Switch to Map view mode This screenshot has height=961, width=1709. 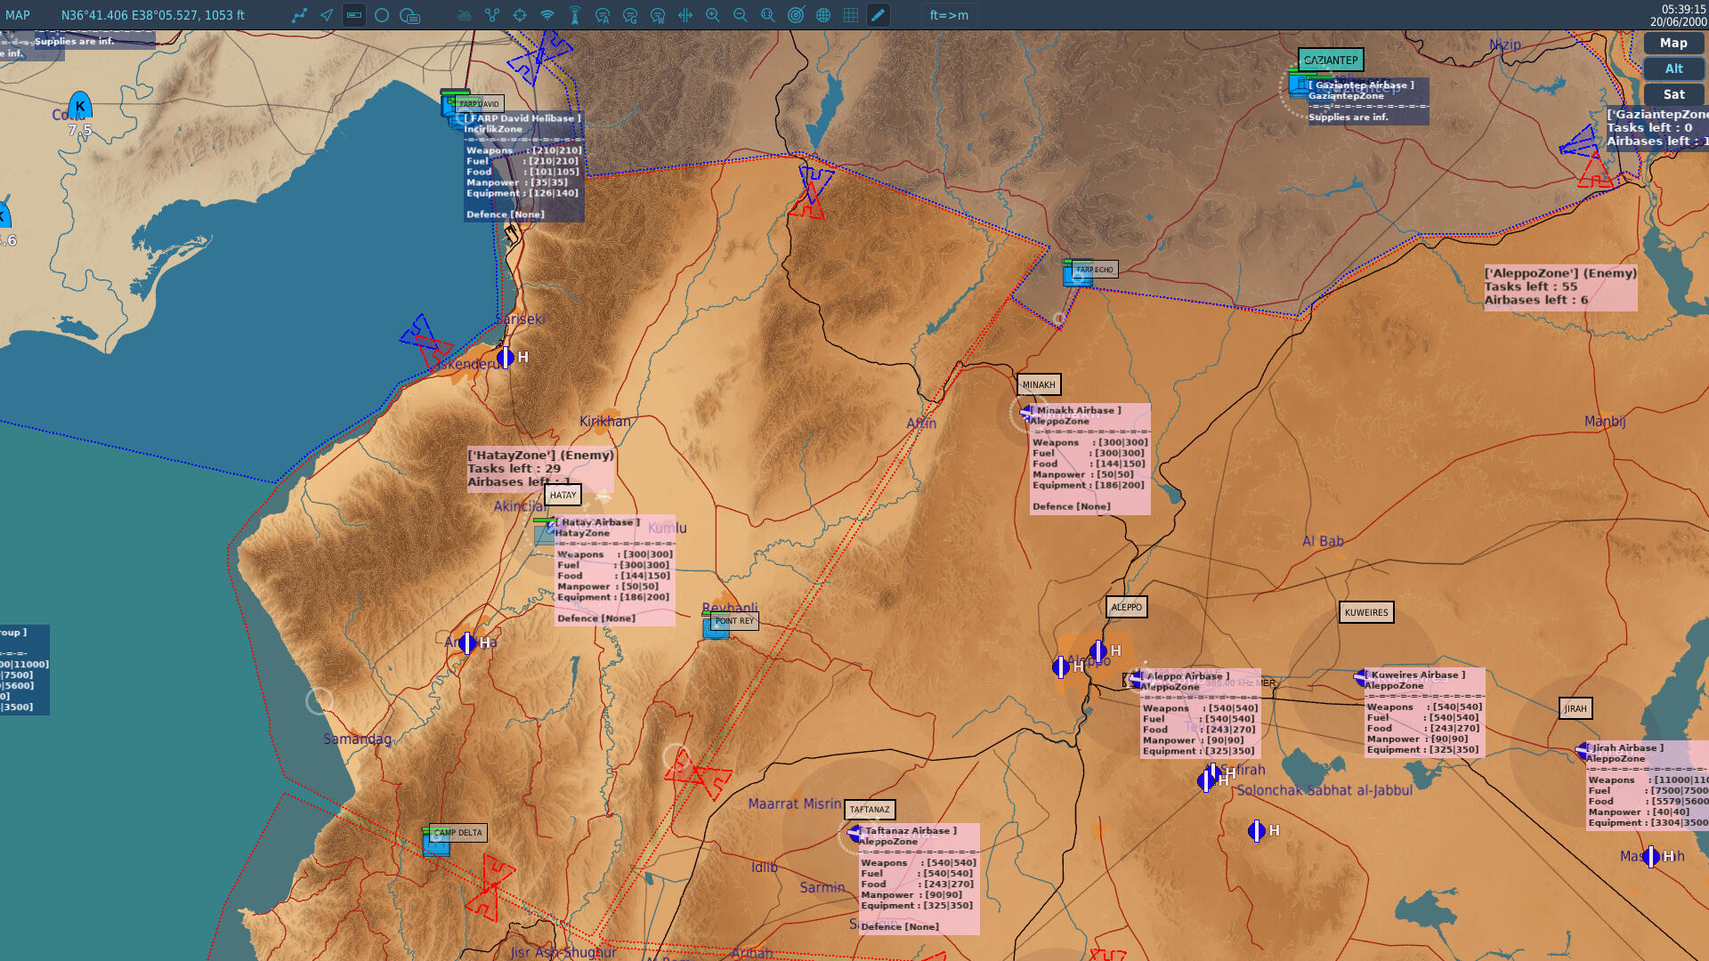(x=1673, y=43)
